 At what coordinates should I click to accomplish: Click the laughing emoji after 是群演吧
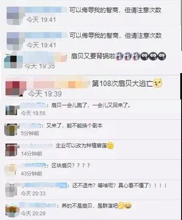tap(128, 206)
